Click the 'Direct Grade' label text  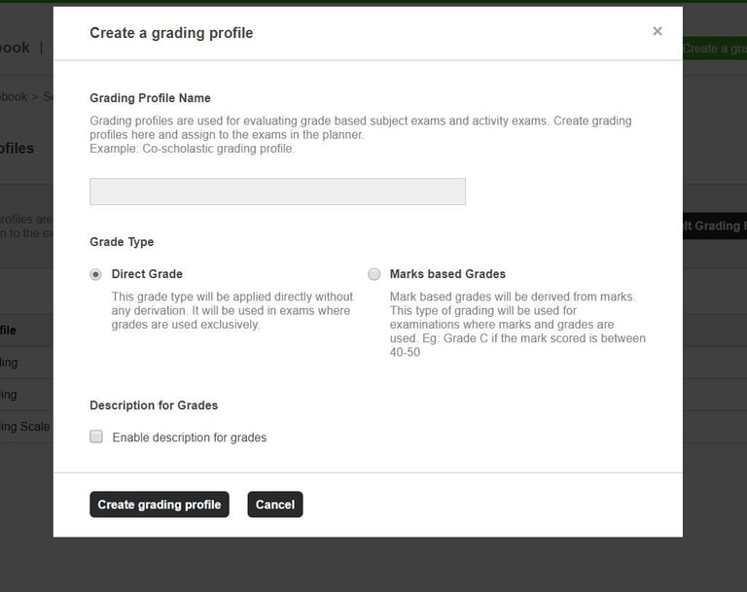(147, 274)
